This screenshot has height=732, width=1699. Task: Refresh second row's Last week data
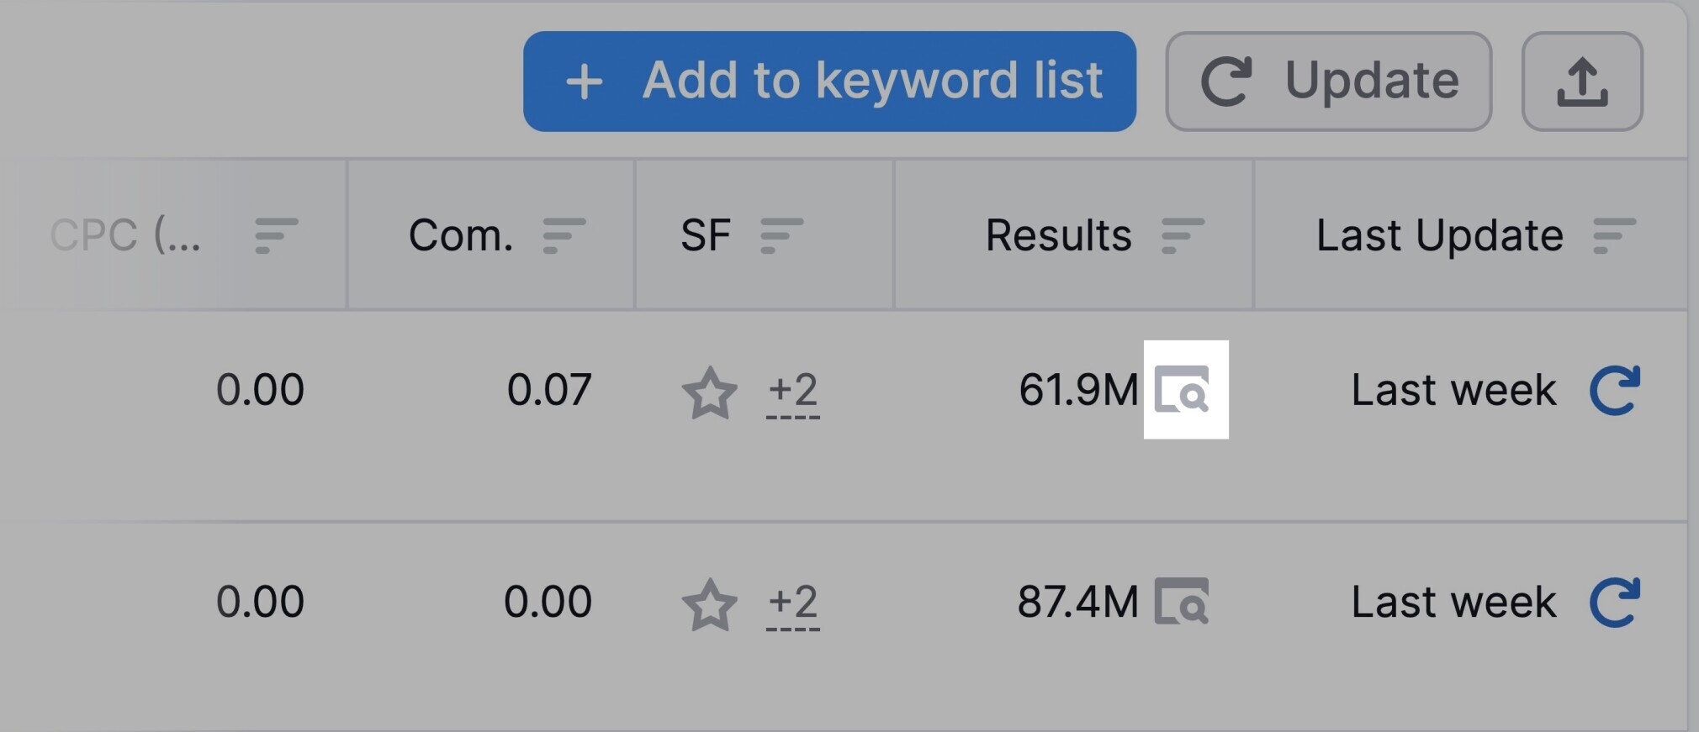[1615, 602]
